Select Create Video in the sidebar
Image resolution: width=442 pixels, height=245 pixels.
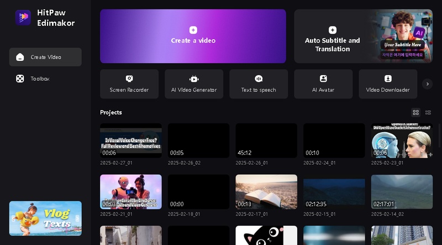(45, 57)
